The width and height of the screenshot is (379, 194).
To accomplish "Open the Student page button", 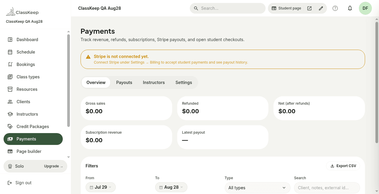I will 286,8.
